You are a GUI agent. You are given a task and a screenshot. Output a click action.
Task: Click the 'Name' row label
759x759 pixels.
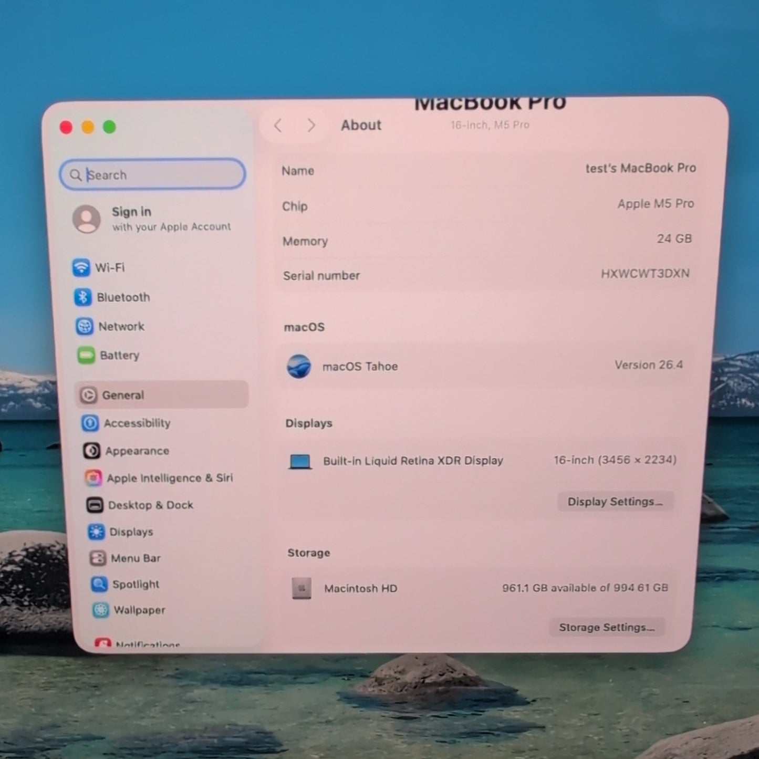(298, 171)
